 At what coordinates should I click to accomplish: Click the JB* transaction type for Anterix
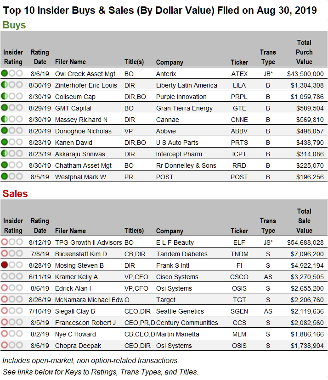[x=268, y=74]
